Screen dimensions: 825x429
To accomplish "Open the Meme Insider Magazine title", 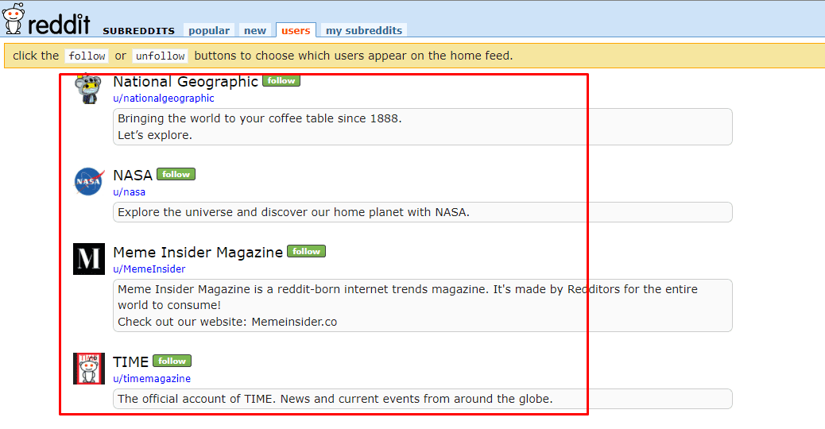I will (198, 253).
